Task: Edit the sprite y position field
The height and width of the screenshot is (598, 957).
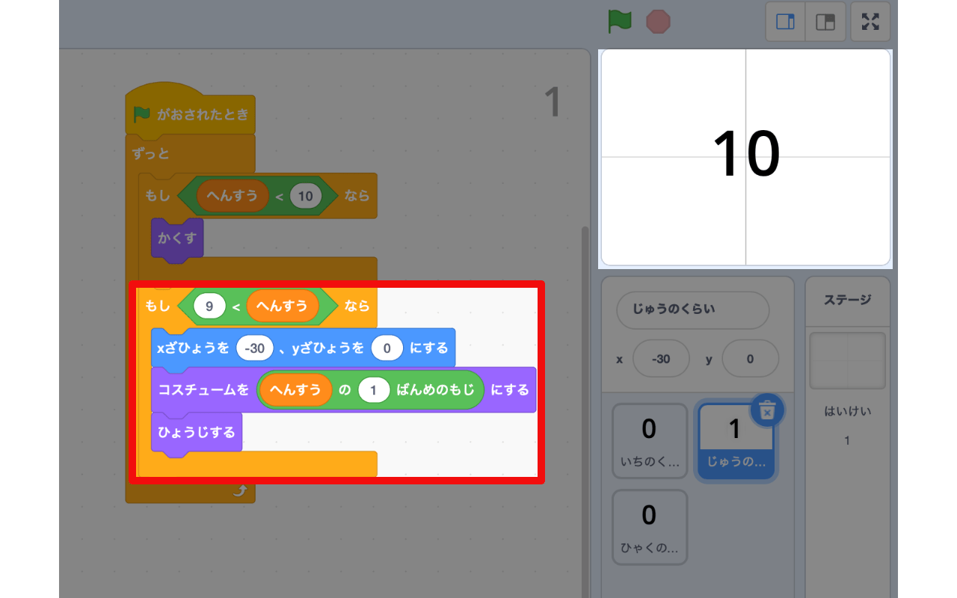Action: [x=750, y=359]
